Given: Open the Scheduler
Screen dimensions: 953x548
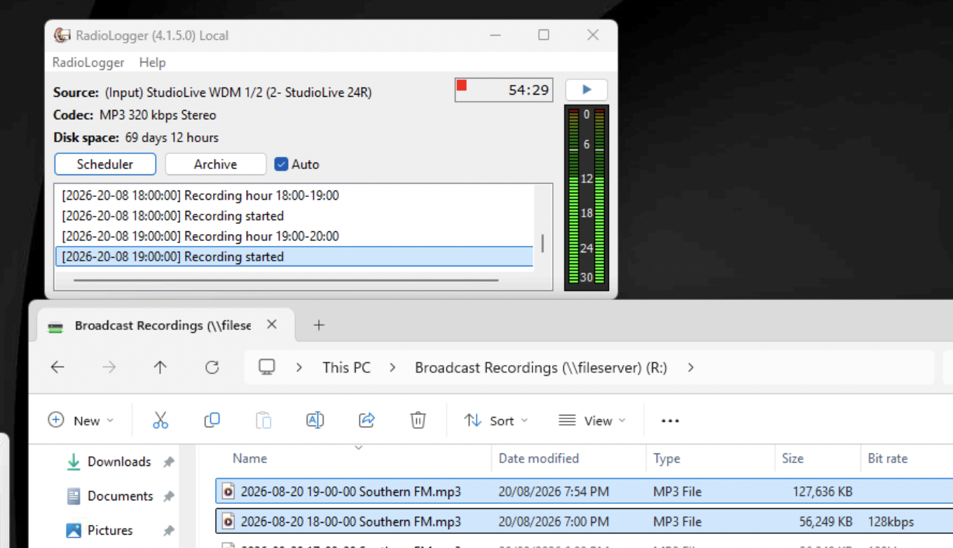Looking at the screenshot, I should 105,164.
